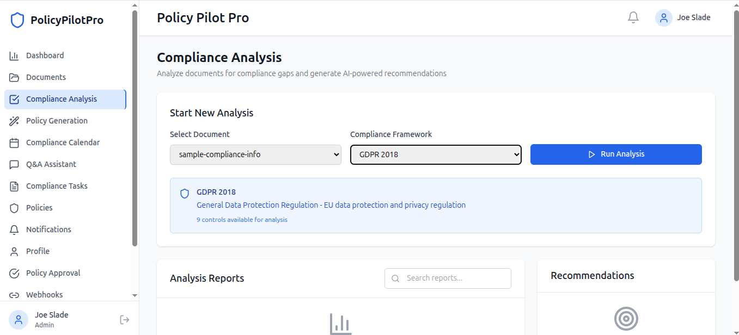Click the Q&A Assistant chat icon
The image size is (739, 335).
[x=15, y=164]
